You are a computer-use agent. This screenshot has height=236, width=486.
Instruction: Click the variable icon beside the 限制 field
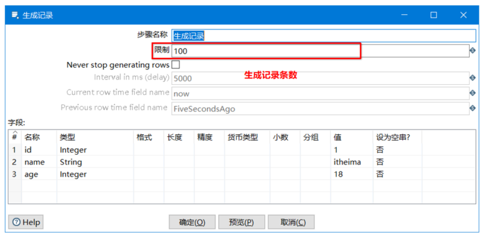click(x=473, y=50)
